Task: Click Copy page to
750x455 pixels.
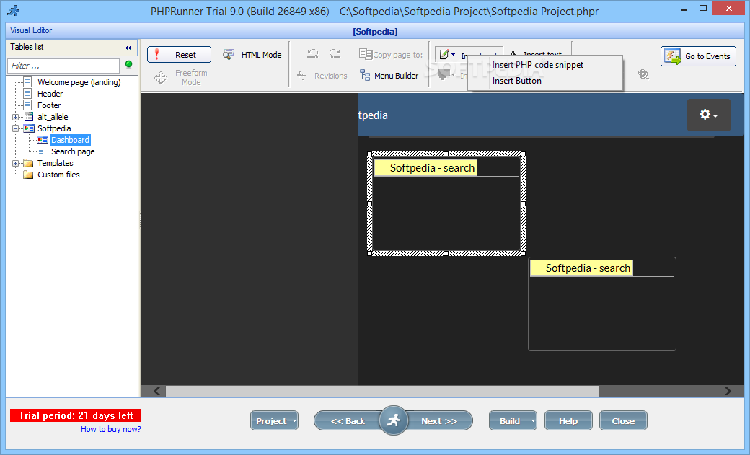Action: coord(391,55)
